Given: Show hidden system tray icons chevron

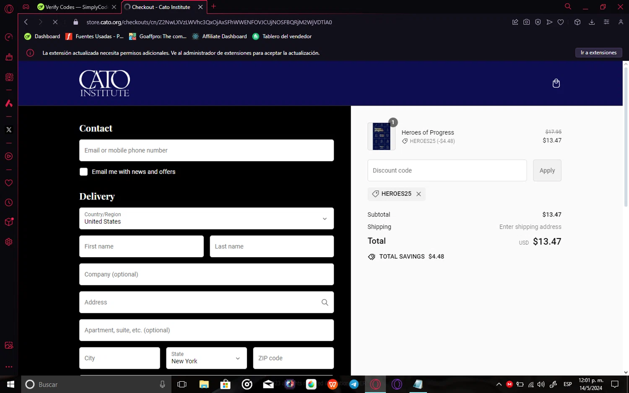Looking at the screenshot, I should pos(499,384).
